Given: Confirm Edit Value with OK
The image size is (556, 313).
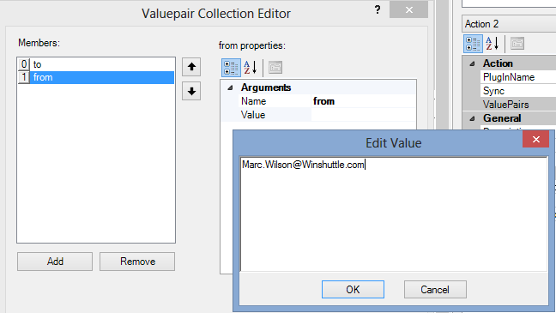Looking at the screenshot, I should 353,290.
